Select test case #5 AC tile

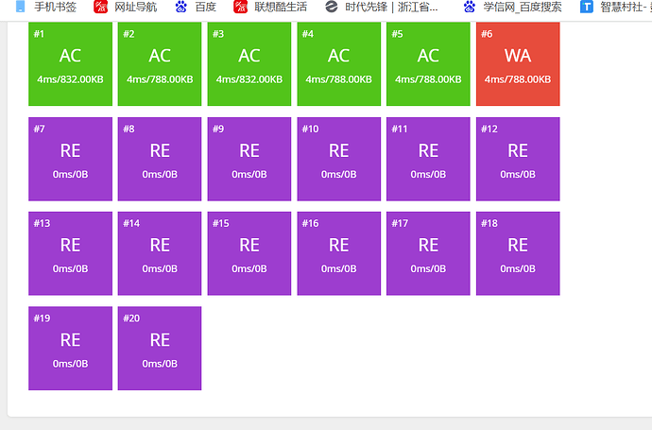pos(428,64)
